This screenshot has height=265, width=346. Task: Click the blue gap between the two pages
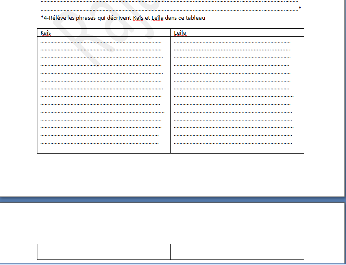(x=173, y=200)
